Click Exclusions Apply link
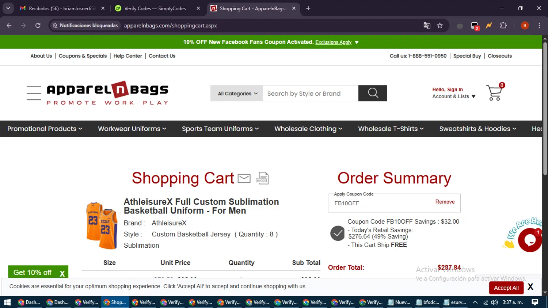This screenshot has width=548, height=308. coord(333,42)
